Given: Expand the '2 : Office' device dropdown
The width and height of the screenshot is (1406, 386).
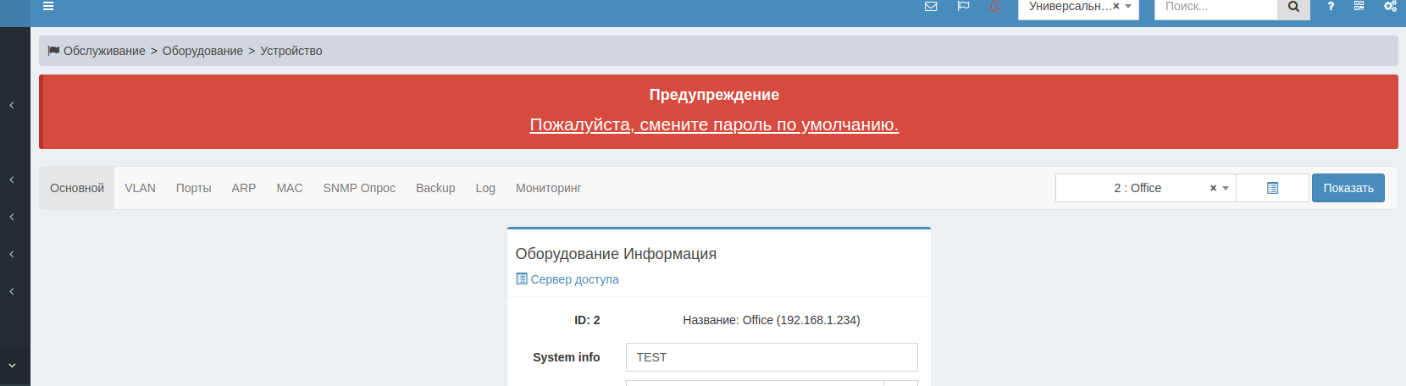Looking at the screenshot, I should click(x=1226, y=188).
